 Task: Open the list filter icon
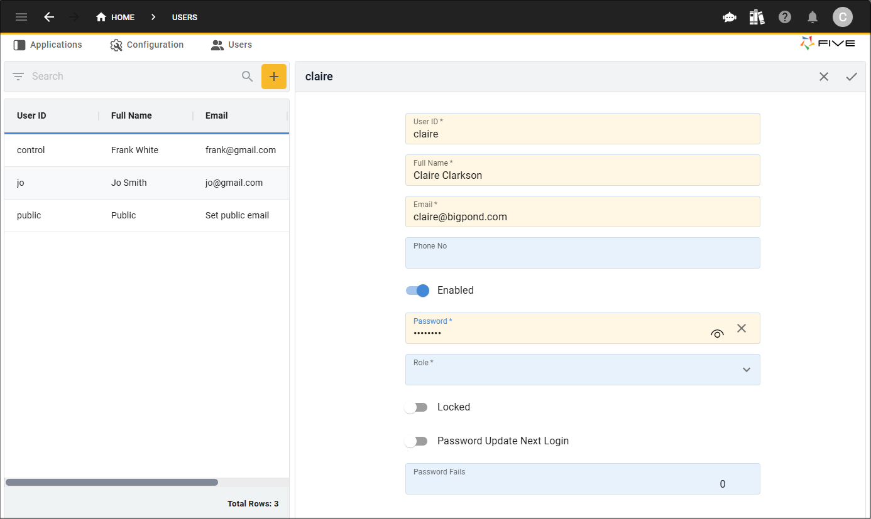[18, 77]
